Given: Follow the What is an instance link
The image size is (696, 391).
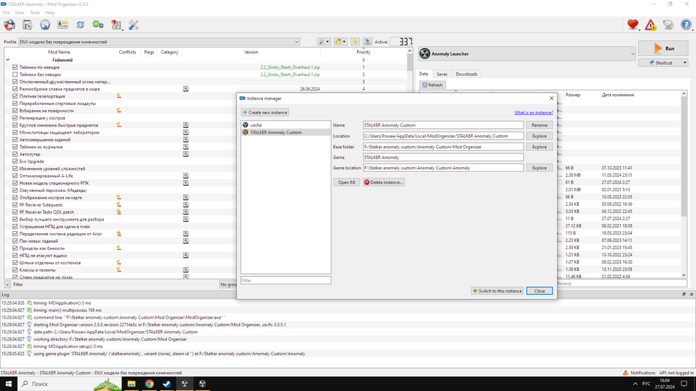Looking at the screenshot, I should click(533, 112).
